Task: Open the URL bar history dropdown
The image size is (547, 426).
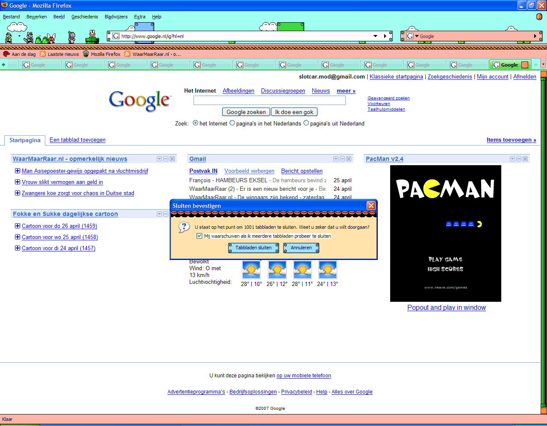Action: click(x=375, y=36)
